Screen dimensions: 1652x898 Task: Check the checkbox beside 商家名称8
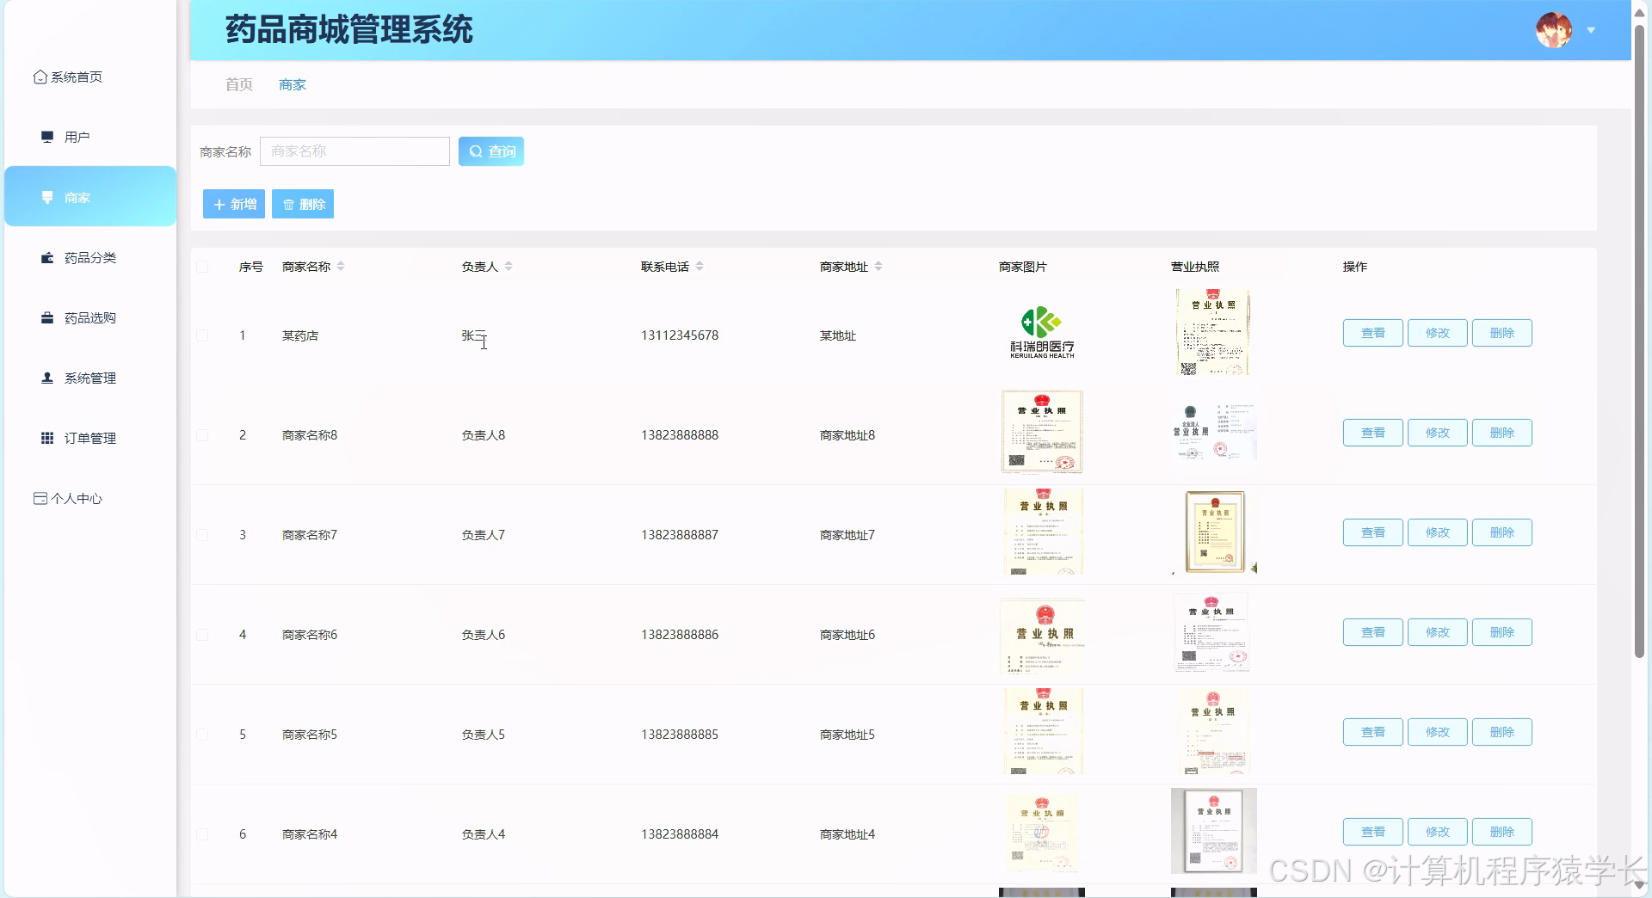(x=203, y=435)
